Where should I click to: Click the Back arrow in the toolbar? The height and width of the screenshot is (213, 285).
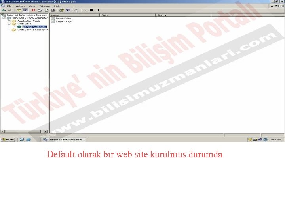click(x=4, y=11)
